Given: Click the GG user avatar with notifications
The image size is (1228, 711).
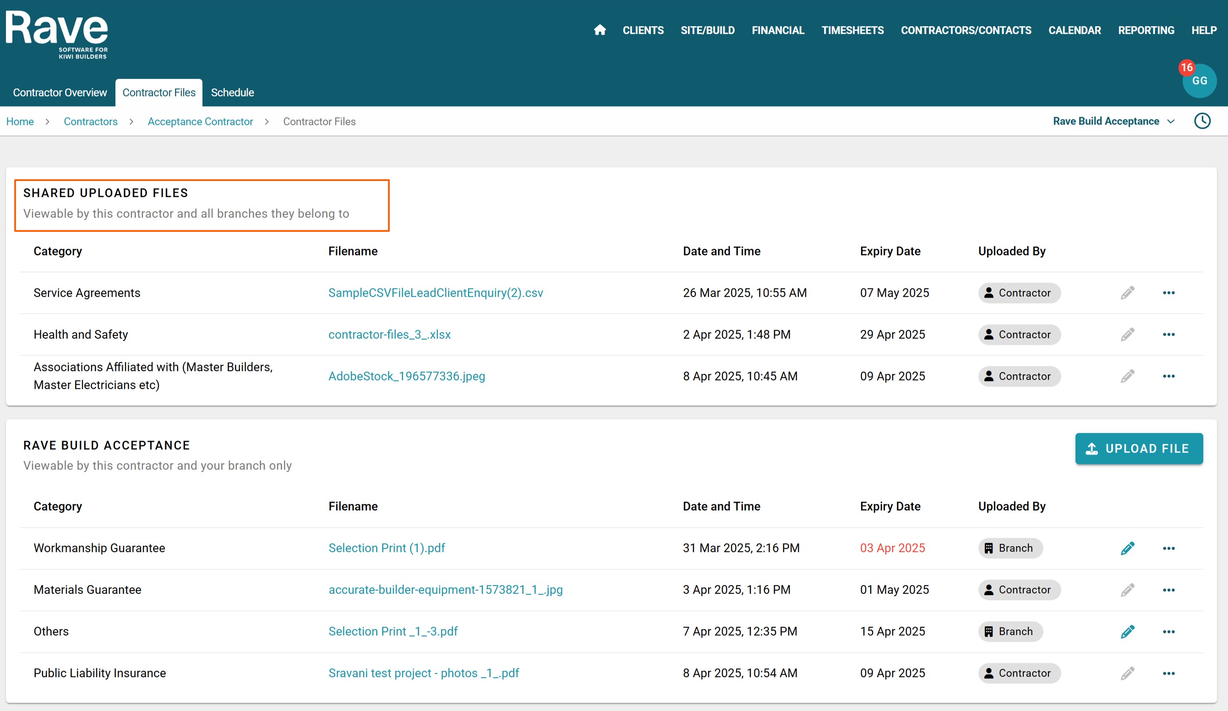Looking at the screenshot, I should (x=1199, y=81).
